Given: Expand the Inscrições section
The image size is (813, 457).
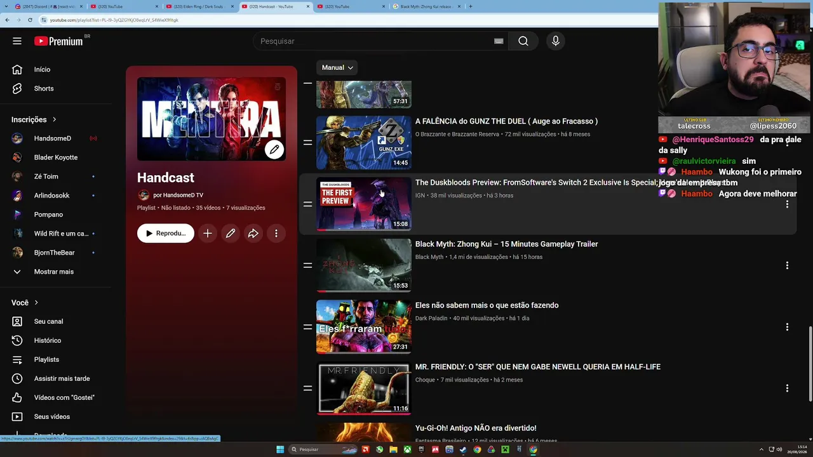Looking at the screenshot, I should click(34, 120).
